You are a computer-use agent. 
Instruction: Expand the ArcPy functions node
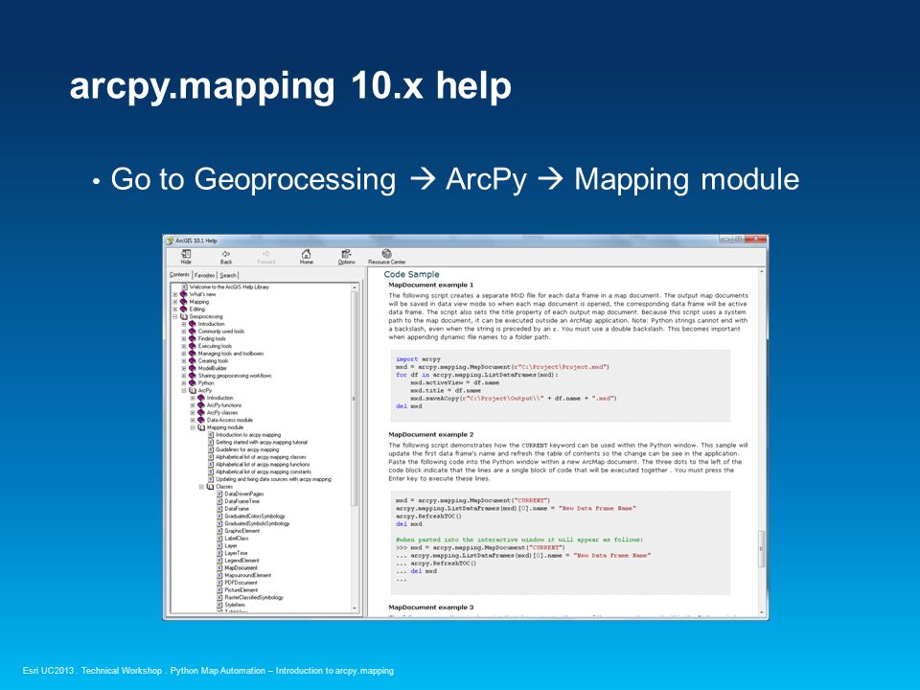(x=193, y=405)
